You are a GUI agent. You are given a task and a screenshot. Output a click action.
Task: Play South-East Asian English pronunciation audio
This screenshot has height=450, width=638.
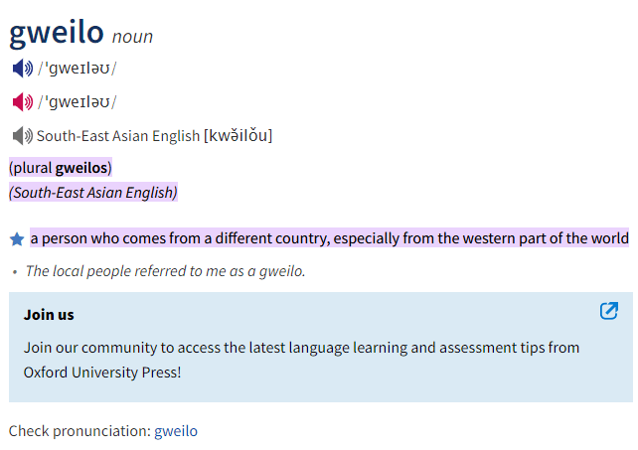[22, 135]
